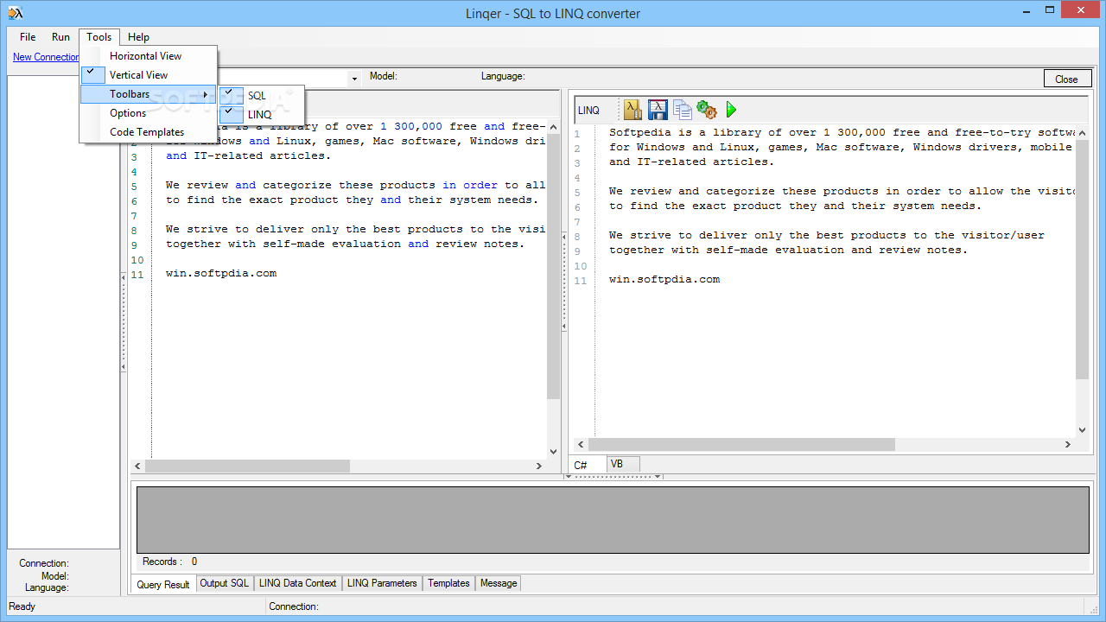This screenshot has height=622, width=1106.
Task: Choose Options in the Tools menu
Action: [x=149, y=113]
